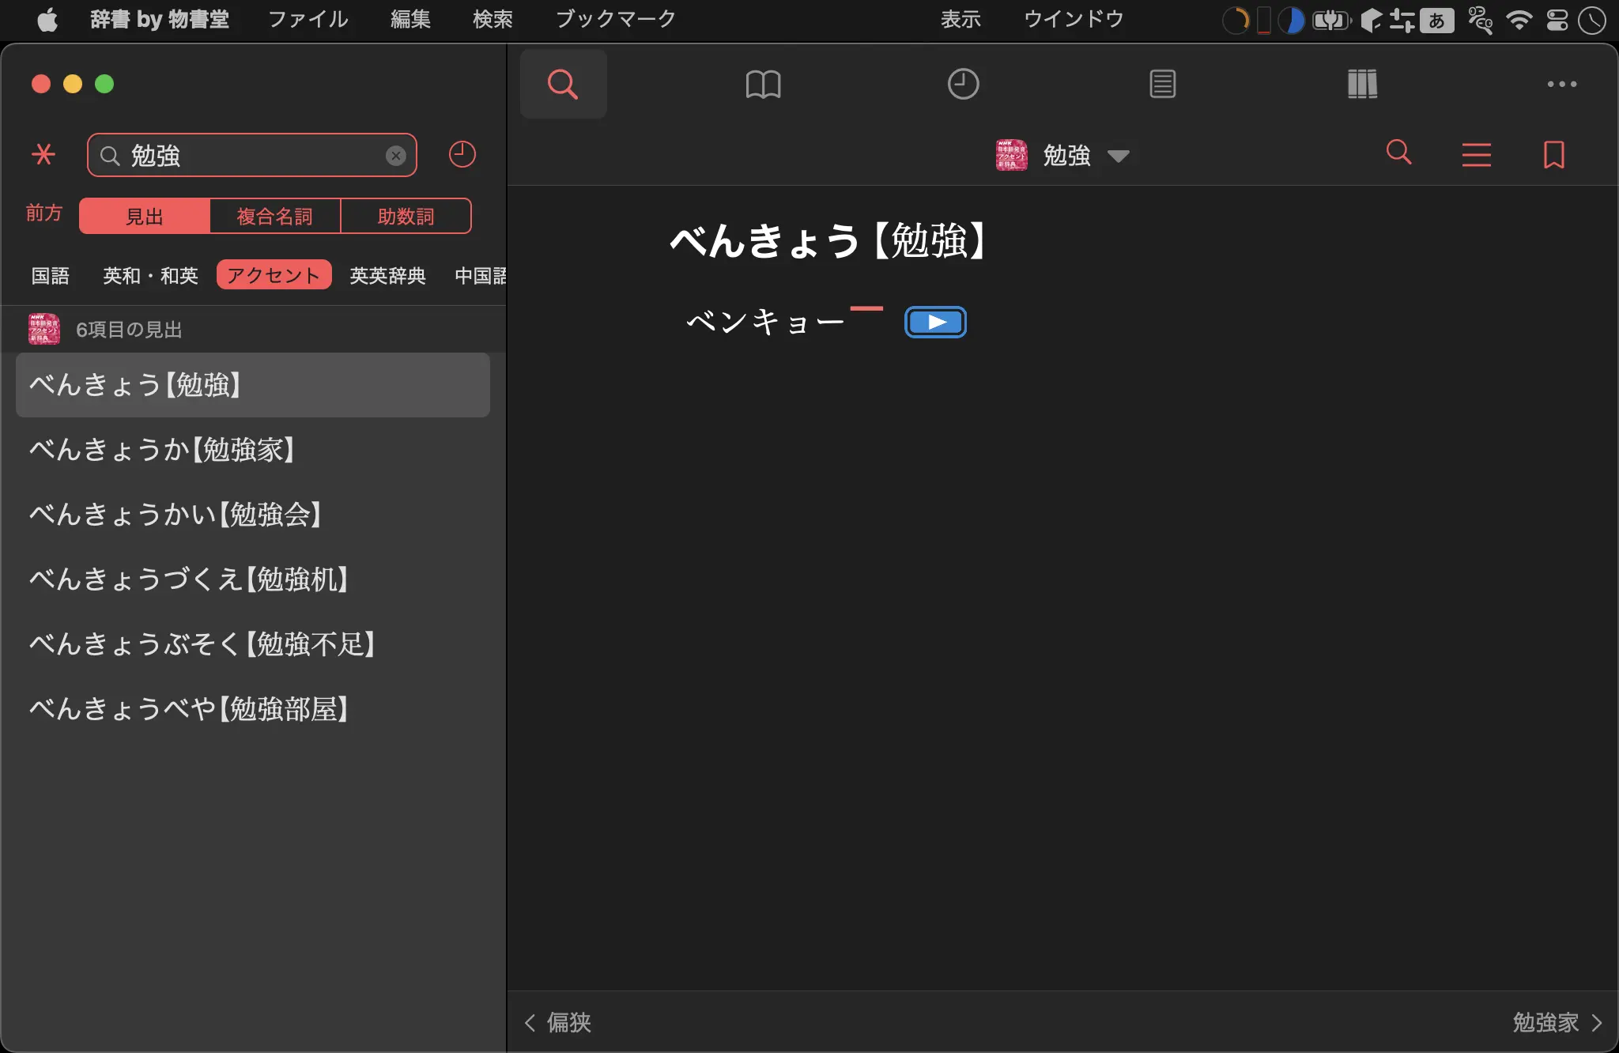Open Control Center in menu bar
The width and height of the screenshot is (1619, 1053).
point(1557,20)
